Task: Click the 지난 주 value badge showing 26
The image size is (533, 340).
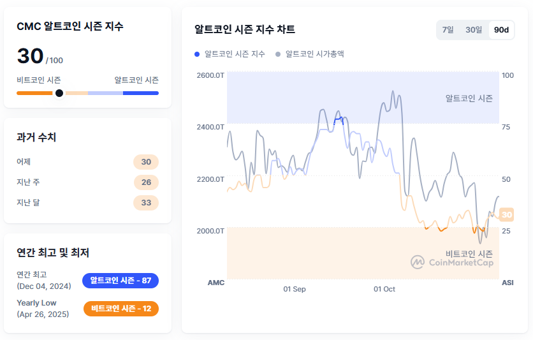Action: (146, 182)
